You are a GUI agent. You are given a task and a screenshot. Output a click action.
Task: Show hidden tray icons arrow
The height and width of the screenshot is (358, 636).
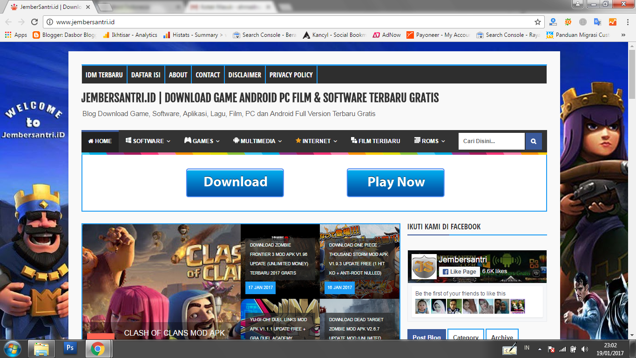pyautogui.click(x=540, y=349)
